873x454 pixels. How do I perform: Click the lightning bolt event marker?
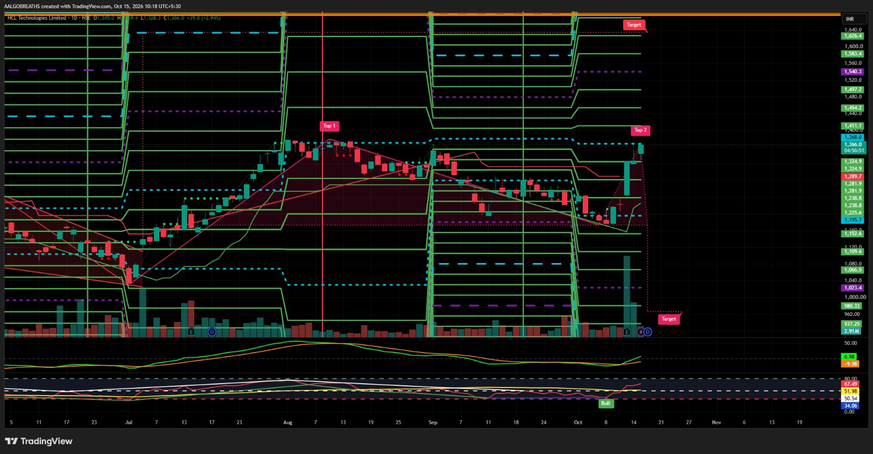click(640, 332)
